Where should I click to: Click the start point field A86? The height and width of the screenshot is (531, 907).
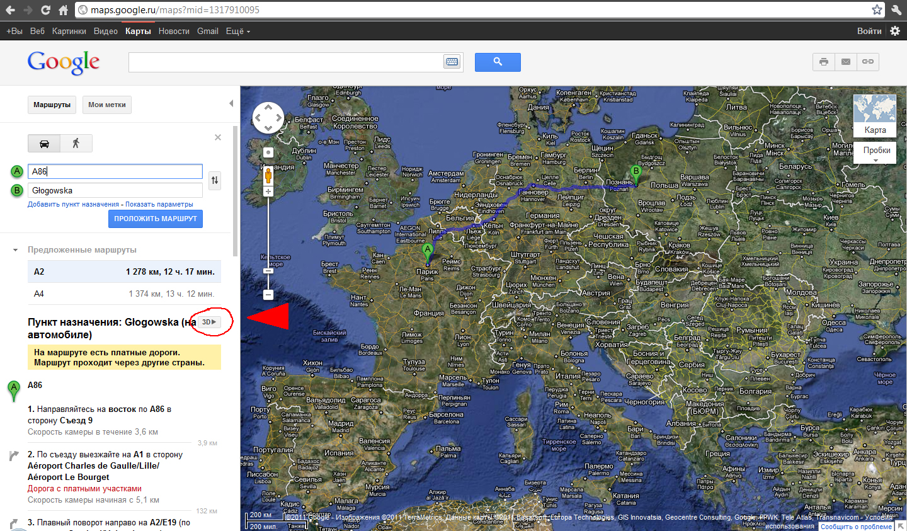click(115, 171)
